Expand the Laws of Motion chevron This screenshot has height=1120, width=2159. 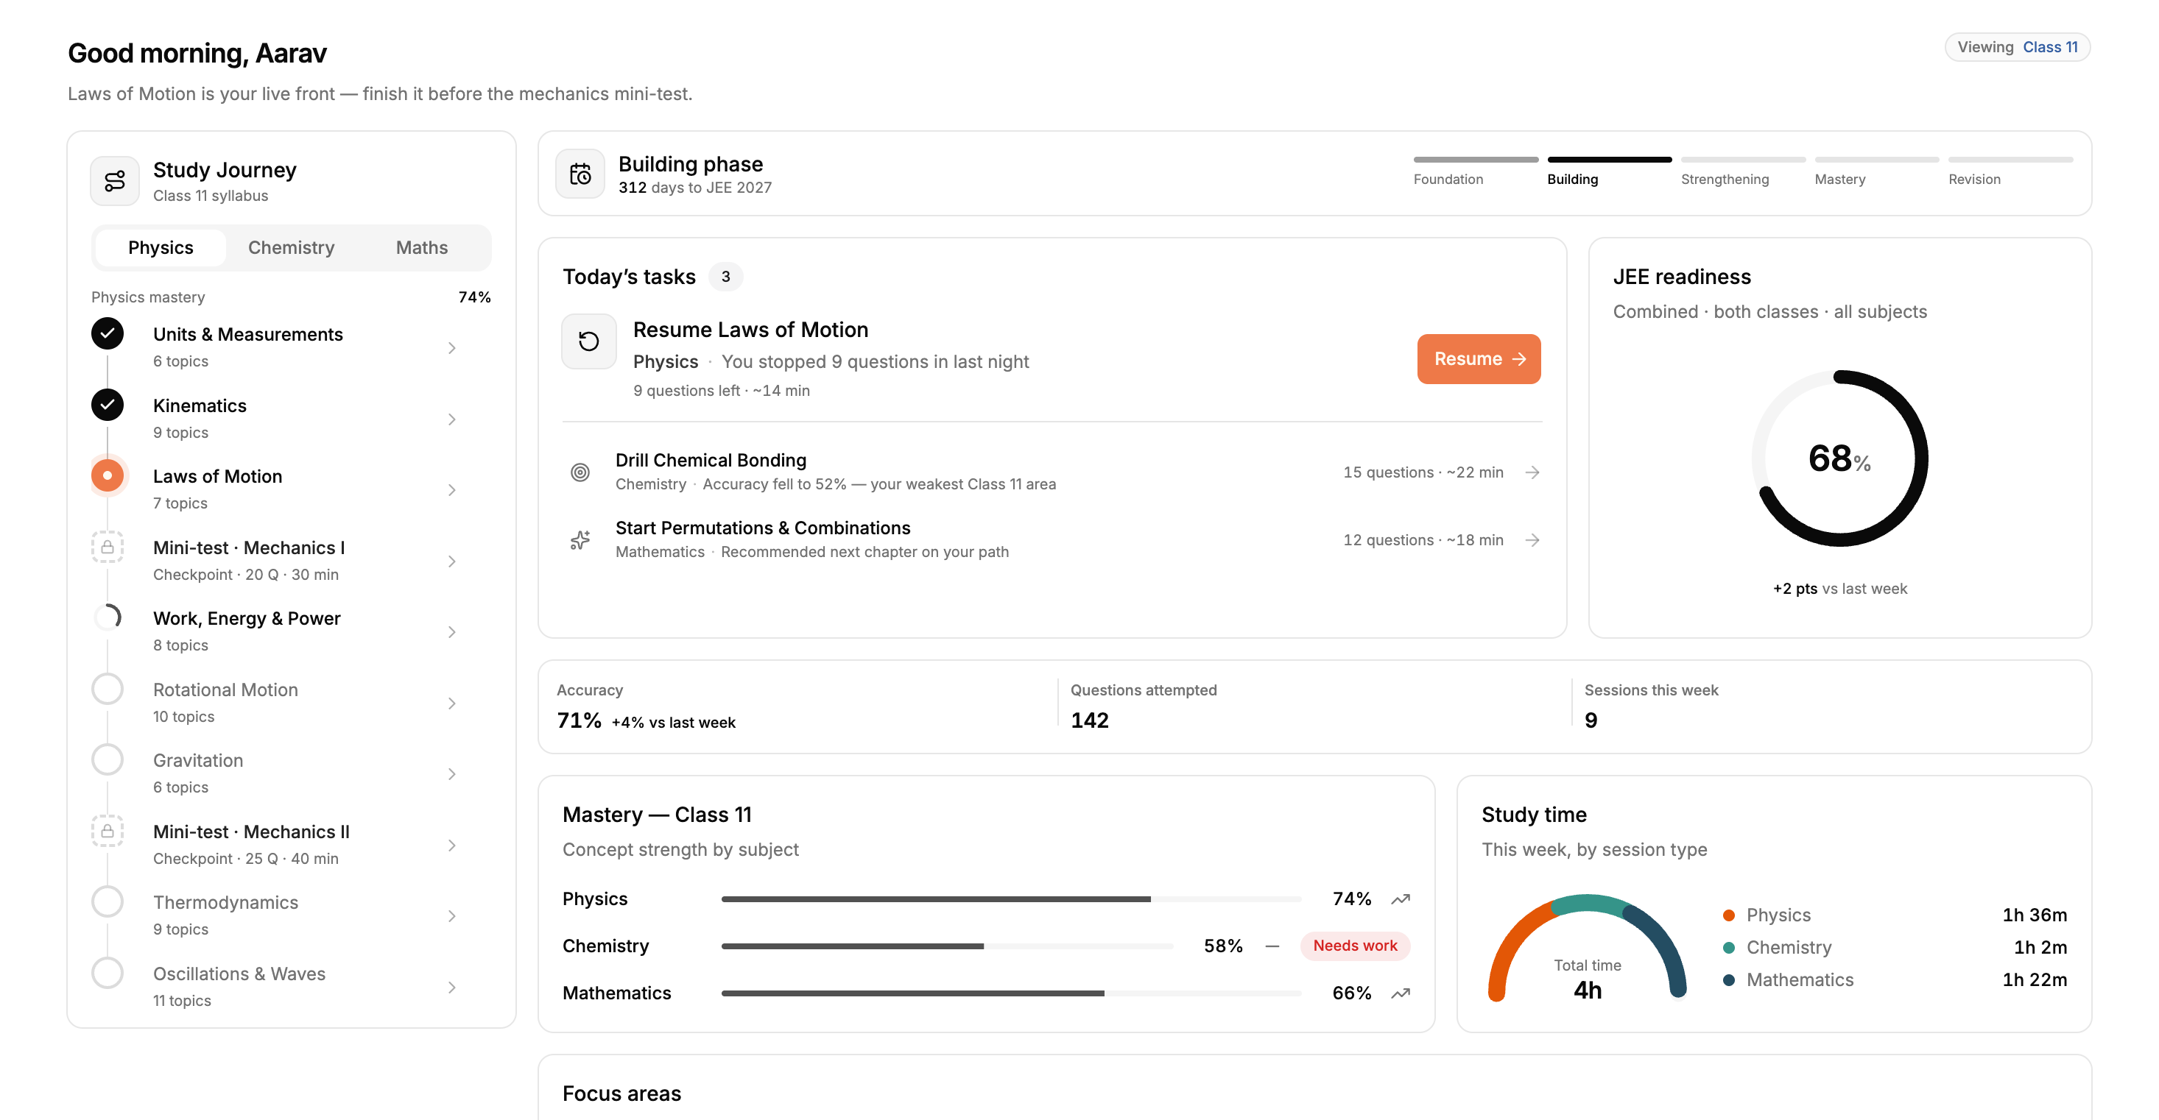[451, 490]
